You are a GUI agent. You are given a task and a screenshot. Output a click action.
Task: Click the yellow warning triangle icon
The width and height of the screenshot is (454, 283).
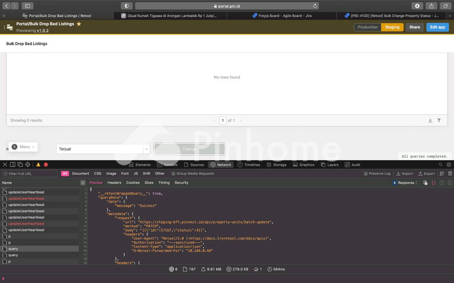[x=39, y=165]
